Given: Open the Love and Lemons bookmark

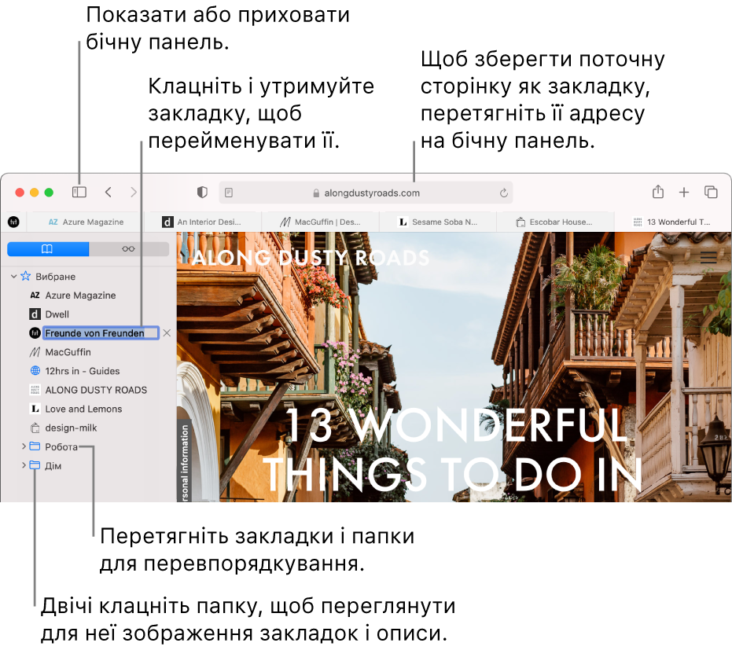Looking at the screenshot, I should pos(75,409).
